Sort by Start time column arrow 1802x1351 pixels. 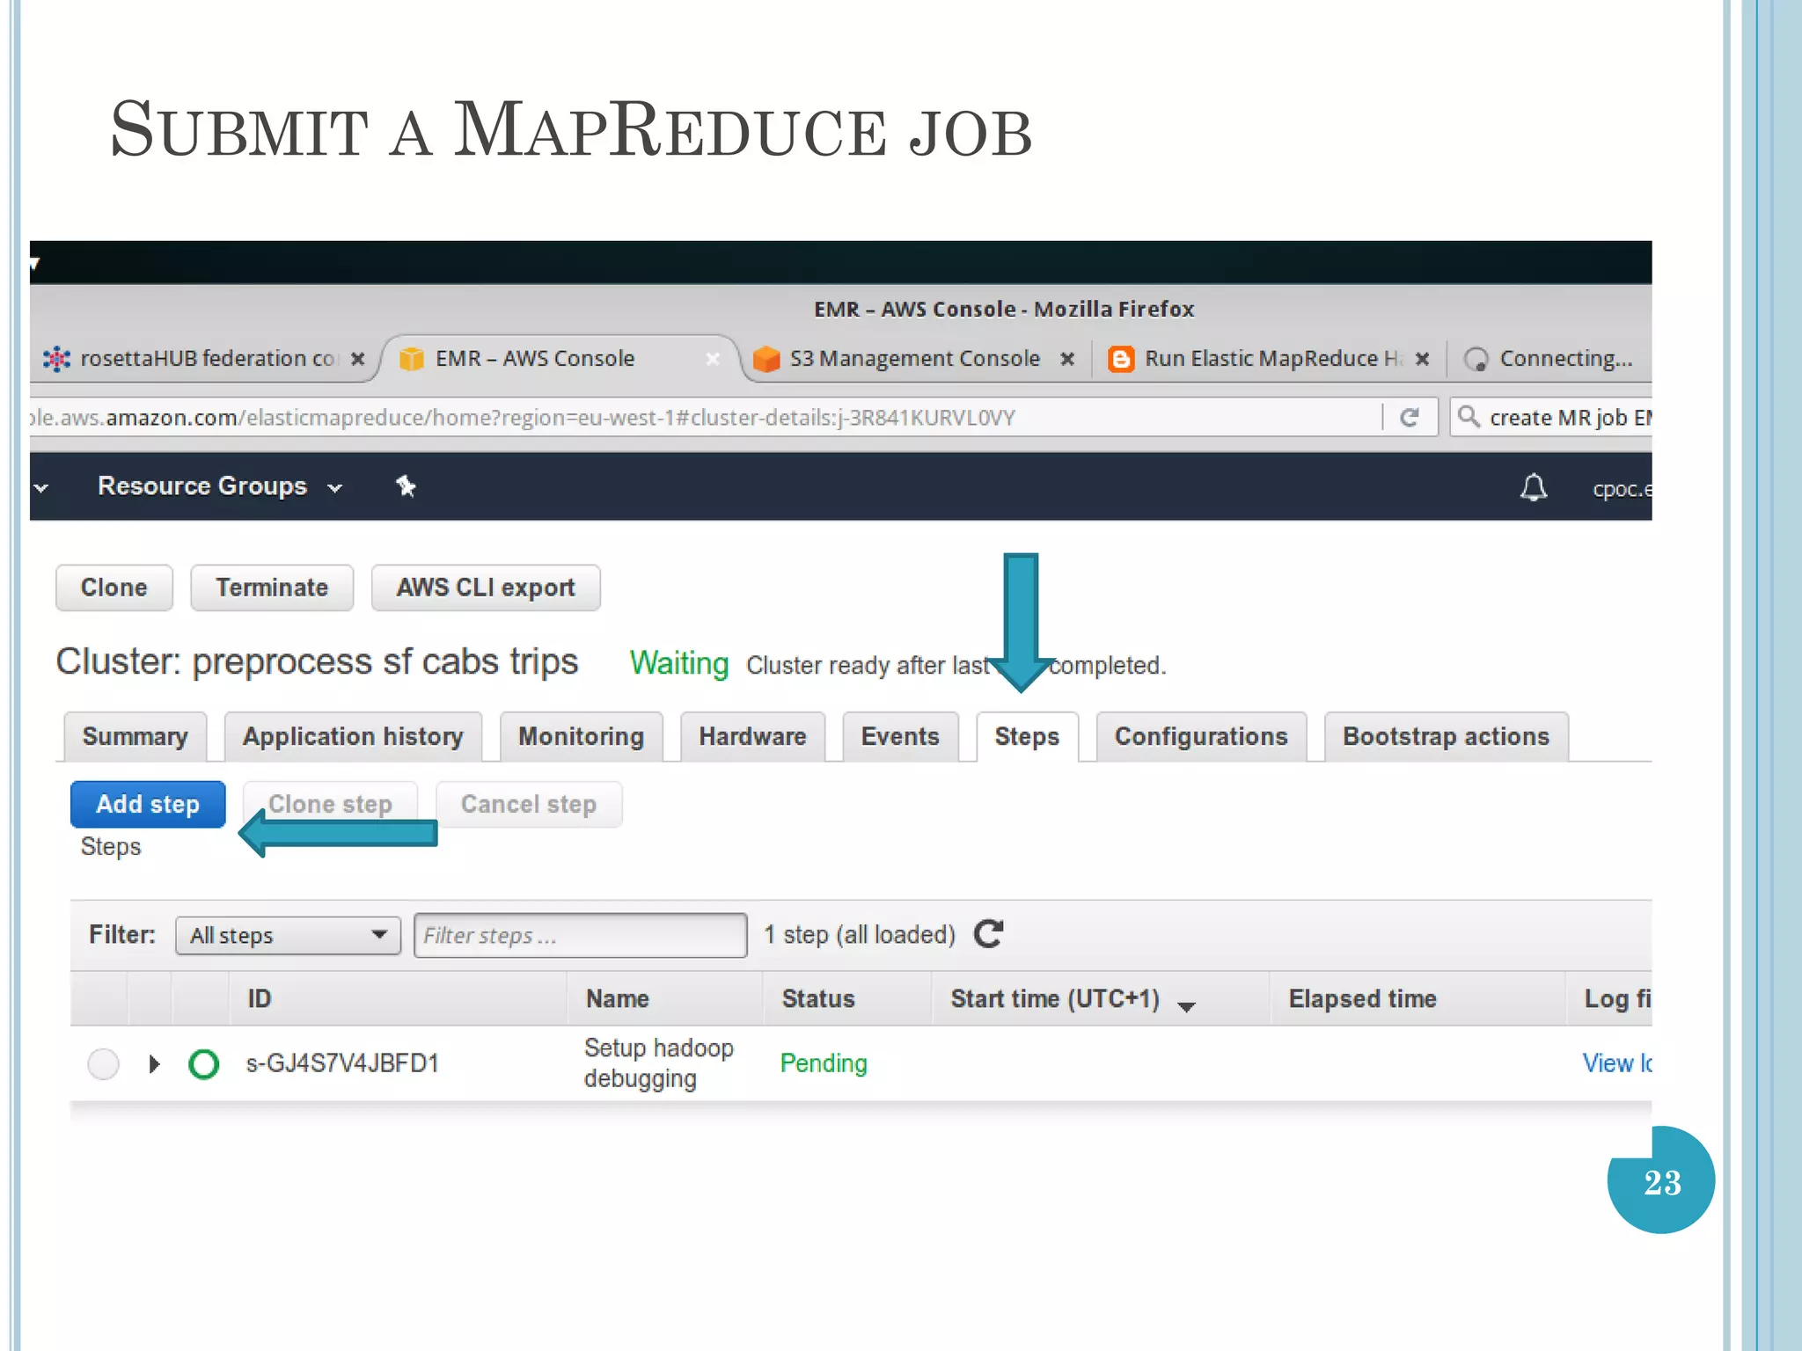(x=1186, y=1006)
